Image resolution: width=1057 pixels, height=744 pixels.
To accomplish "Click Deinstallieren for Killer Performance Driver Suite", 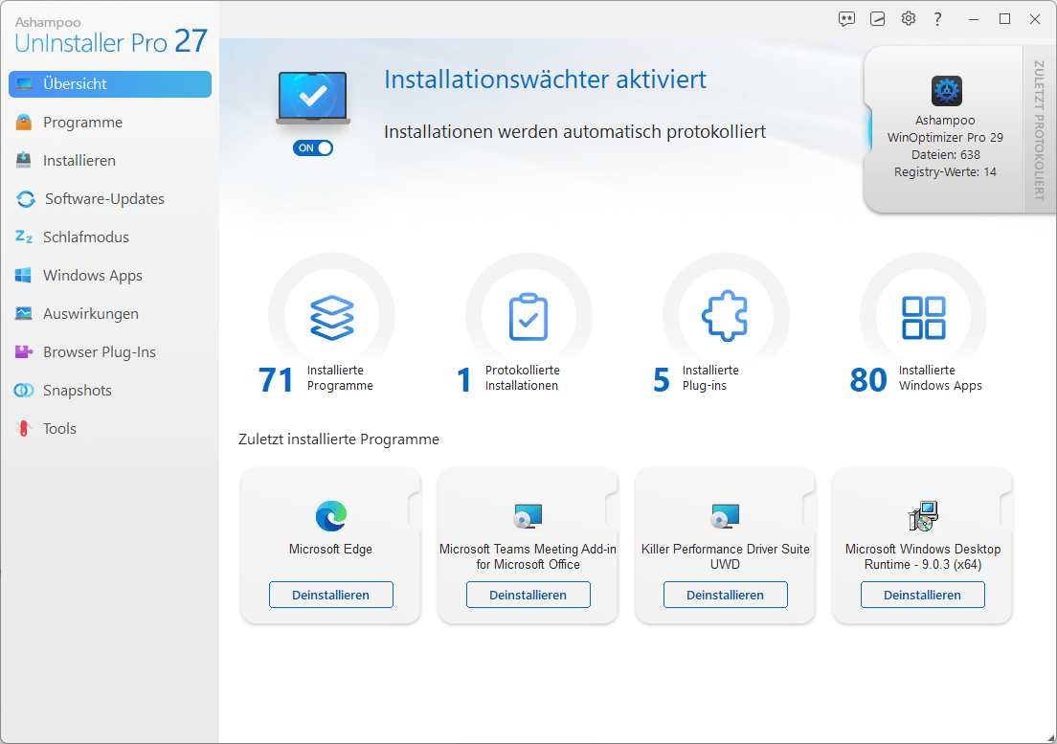I will pos(726,595).
